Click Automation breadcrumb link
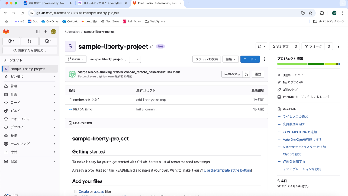The height and width of the screenshot is (196, 348). click(72, 32)
